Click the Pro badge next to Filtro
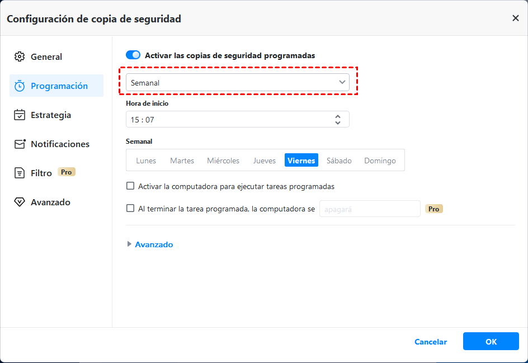528x363 pixels. tap(67, 172)
